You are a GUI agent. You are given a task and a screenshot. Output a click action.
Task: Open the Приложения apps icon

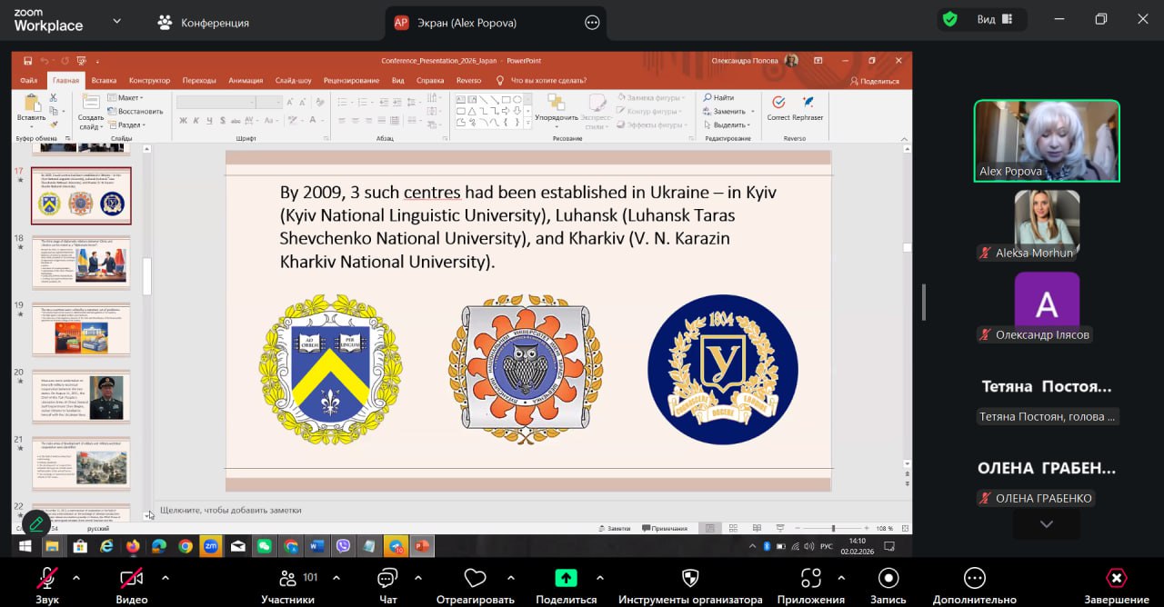(810, 579)
